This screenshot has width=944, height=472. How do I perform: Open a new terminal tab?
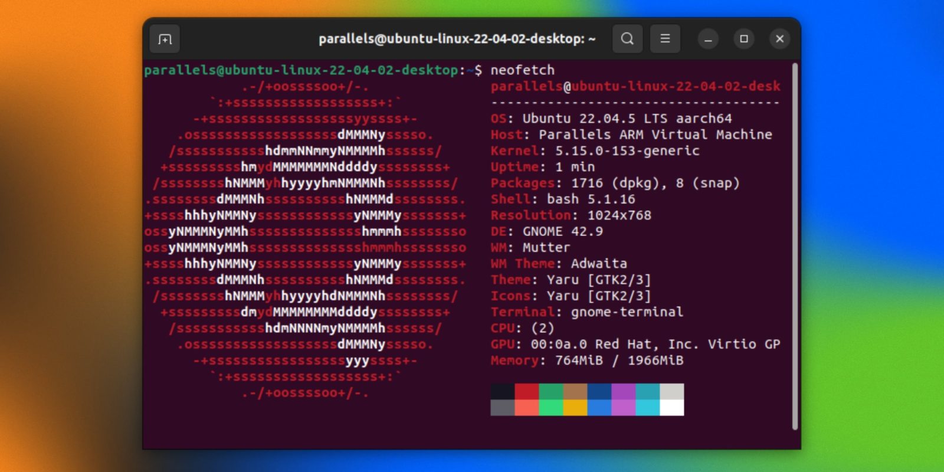(x=165, y=39)
